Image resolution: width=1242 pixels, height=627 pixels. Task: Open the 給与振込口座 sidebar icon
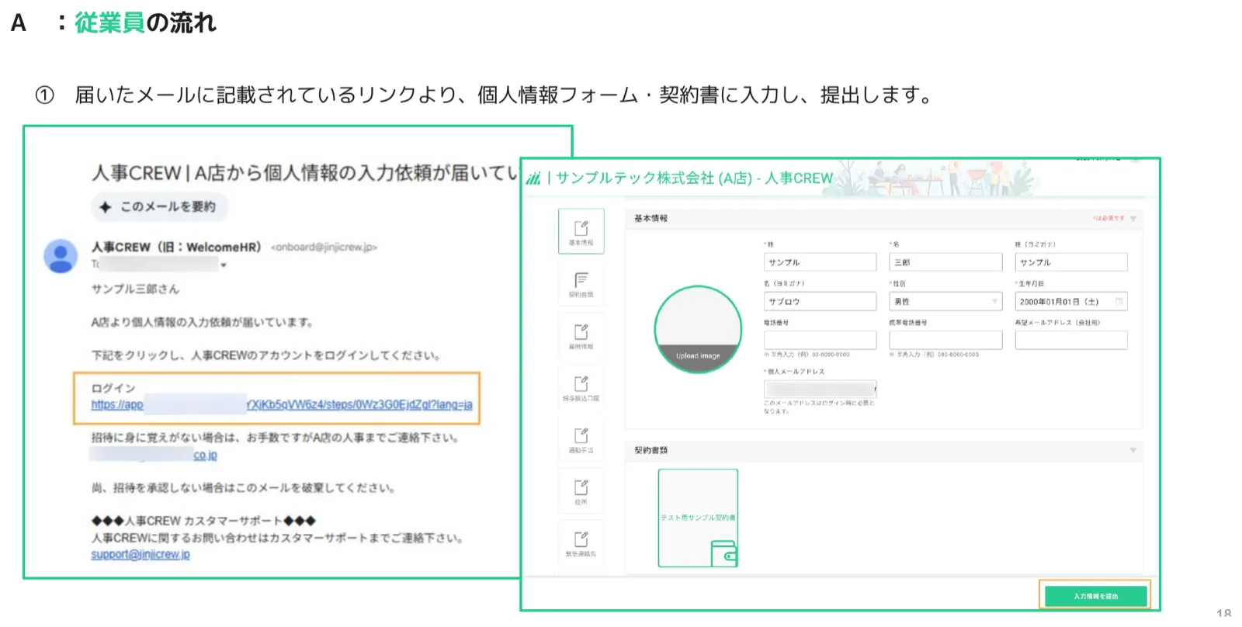(581, 388)
